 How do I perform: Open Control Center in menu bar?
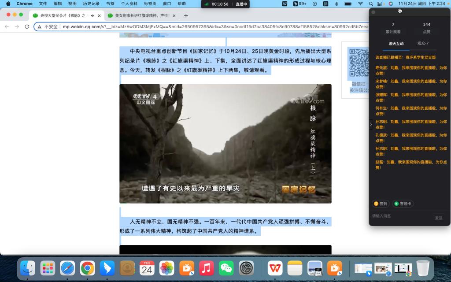(380, 4)
